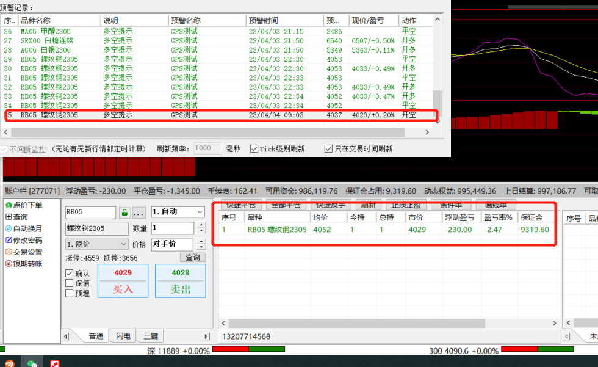Click the RB05 contract code input field
598x367 pixels.
pyautogui.click(x=90, y=213)
